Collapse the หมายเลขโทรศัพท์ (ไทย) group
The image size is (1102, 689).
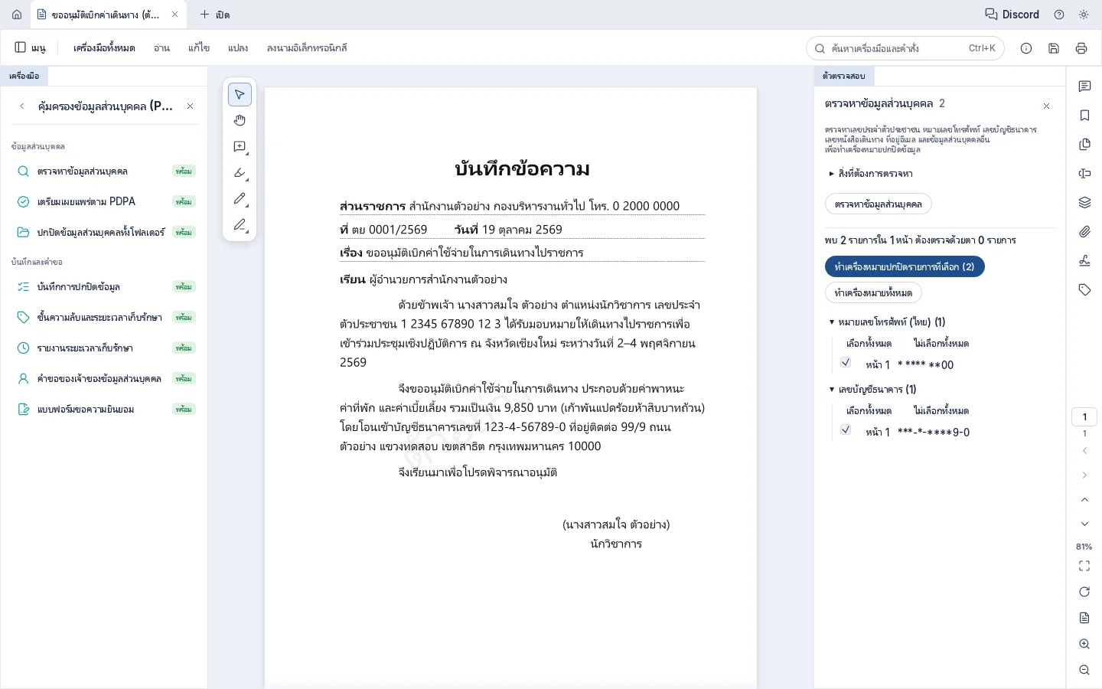pyautogui.click(x=888, y=322)
